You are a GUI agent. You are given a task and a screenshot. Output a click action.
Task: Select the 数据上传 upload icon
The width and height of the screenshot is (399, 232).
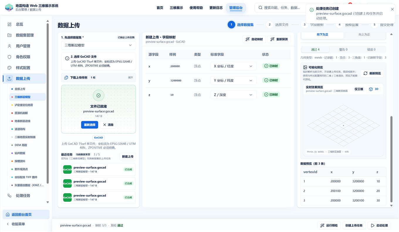click(9, 79)
